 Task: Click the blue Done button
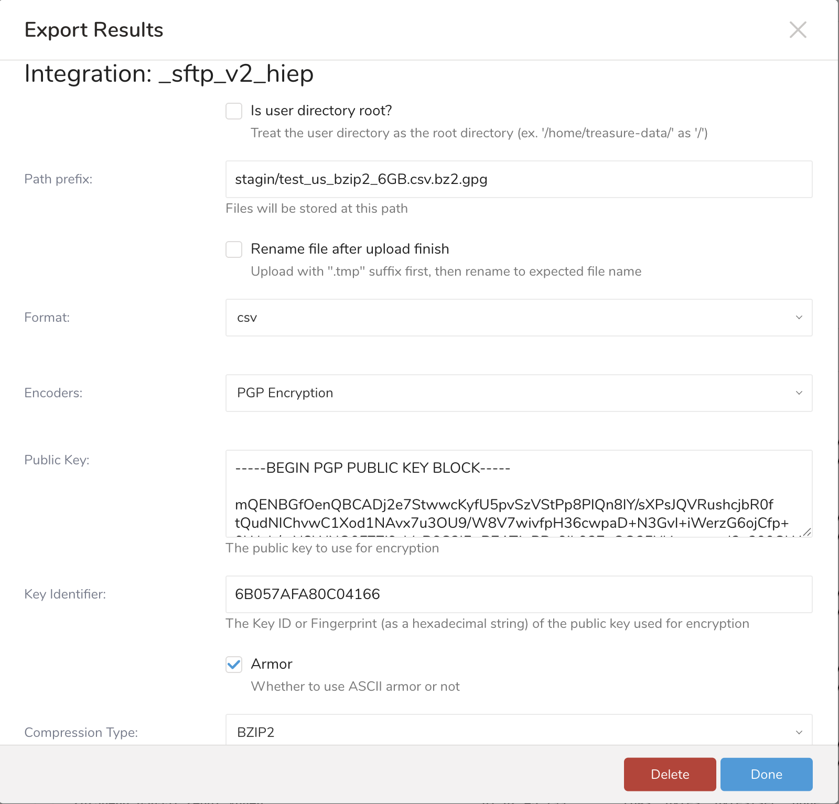pyautogui.click(x=766, y=774)
